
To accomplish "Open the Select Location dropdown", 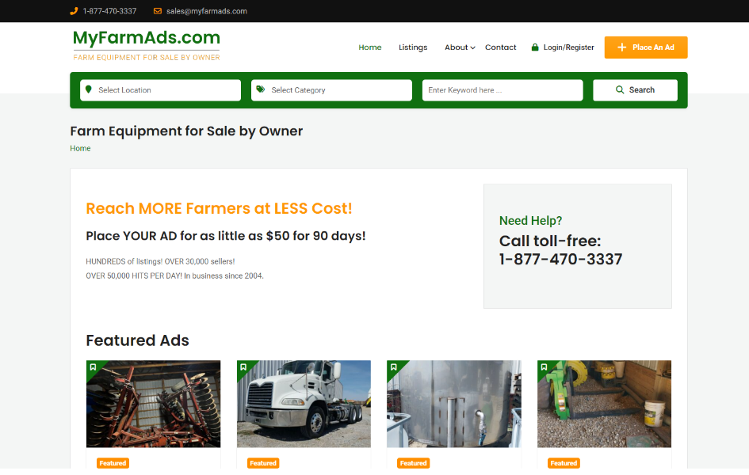I will [160, 90].
